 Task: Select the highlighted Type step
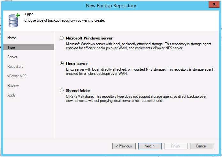point(11,47)
